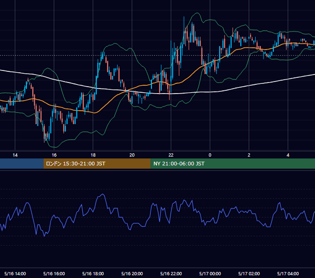
Task: Click the 5/16 16:00 date label
Action: point(54,273)
